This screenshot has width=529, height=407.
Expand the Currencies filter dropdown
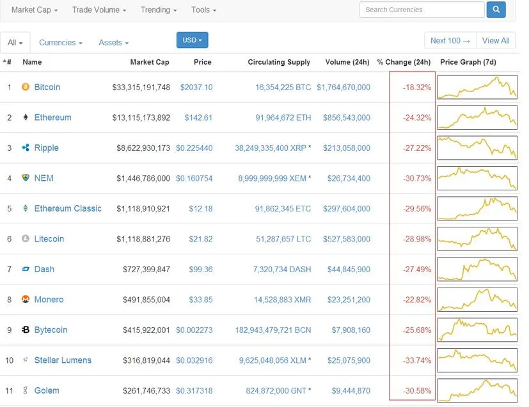click(x=61, y=43)
